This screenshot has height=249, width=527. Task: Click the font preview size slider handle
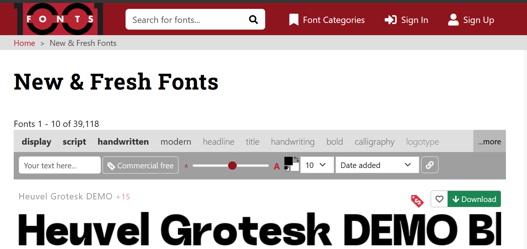[x=232, y=166]
